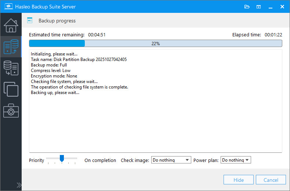Click the Hasleo app logo icon
290x191 pixels.
point(8,6)
